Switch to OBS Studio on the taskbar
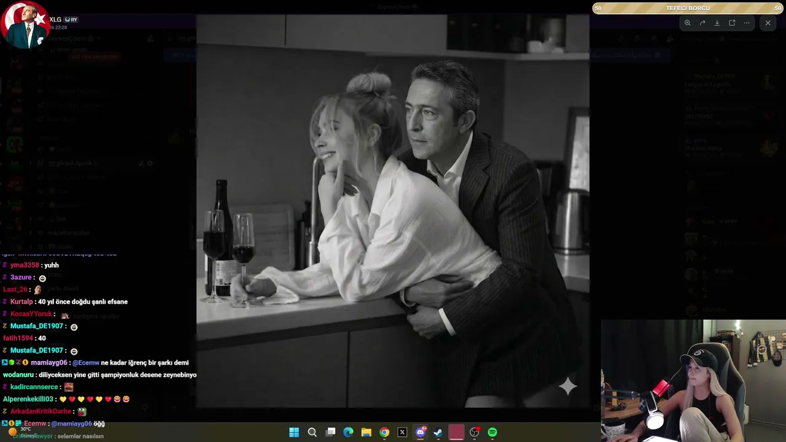Viewport: 786px width, 442px height. [474, 432]
